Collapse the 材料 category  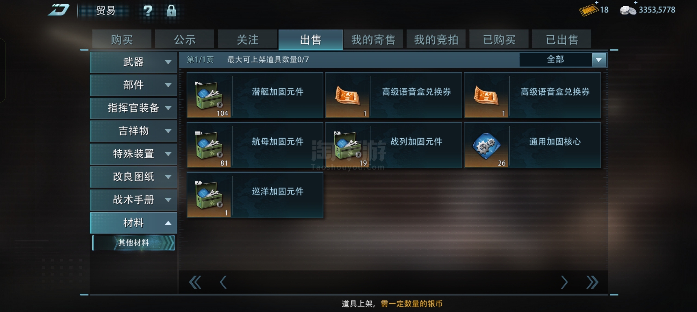tap(134, 223)
